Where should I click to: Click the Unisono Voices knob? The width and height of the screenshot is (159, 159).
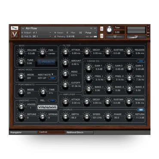point(21,107)
